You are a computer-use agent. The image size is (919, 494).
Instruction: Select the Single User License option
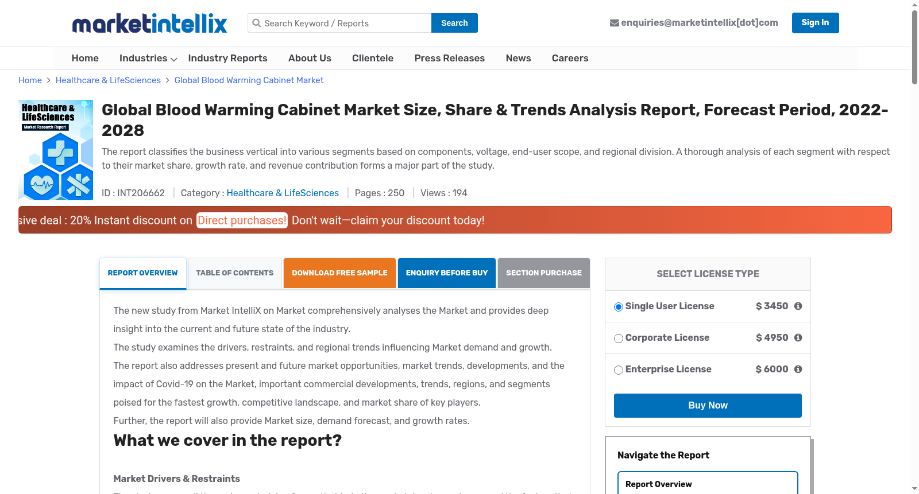pos(619,307)
